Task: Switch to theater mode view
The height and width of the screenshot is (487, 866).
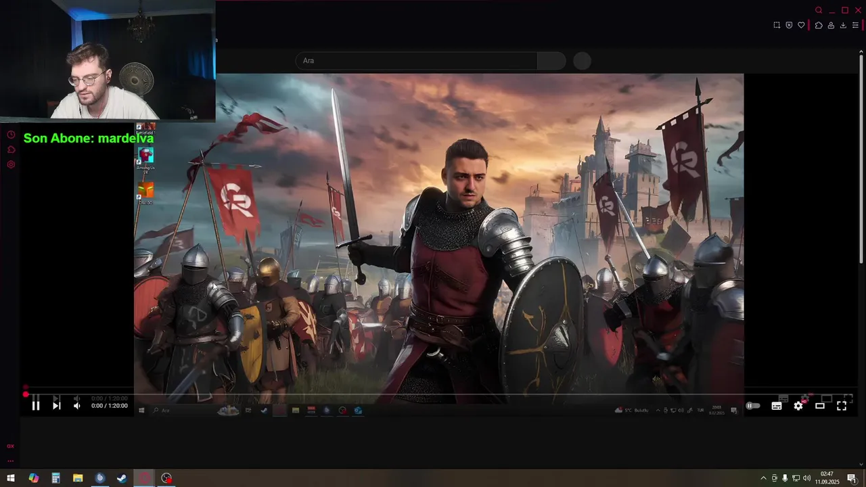Action: [x=820, y=406]
